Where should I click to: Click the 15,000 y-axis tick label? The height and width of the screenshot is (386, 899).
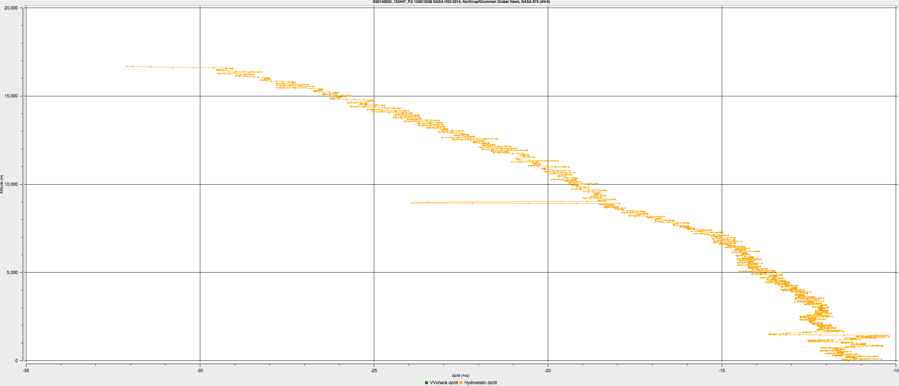(x=11, y=96)
